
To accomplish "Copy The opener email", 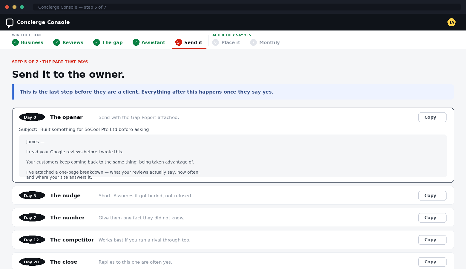I will (x=432, y=117).
